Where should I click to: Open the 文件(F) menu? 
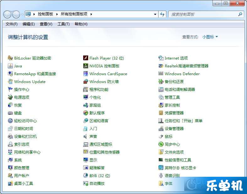click(x=12, y=24)
